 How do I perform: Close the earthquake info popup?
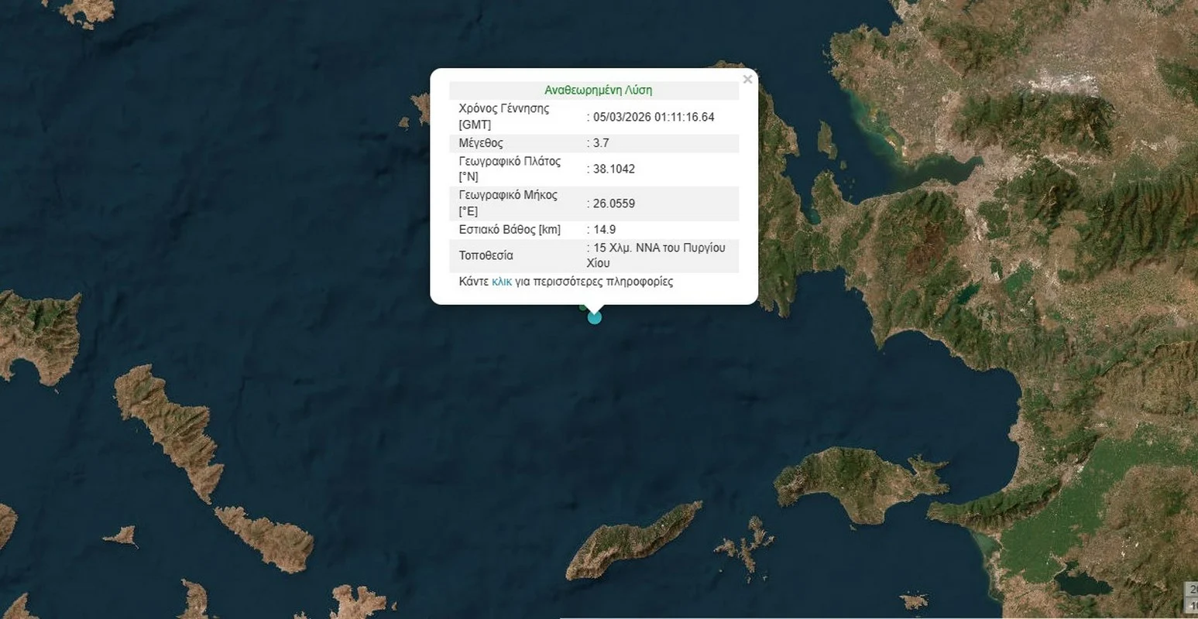[747, 80]
